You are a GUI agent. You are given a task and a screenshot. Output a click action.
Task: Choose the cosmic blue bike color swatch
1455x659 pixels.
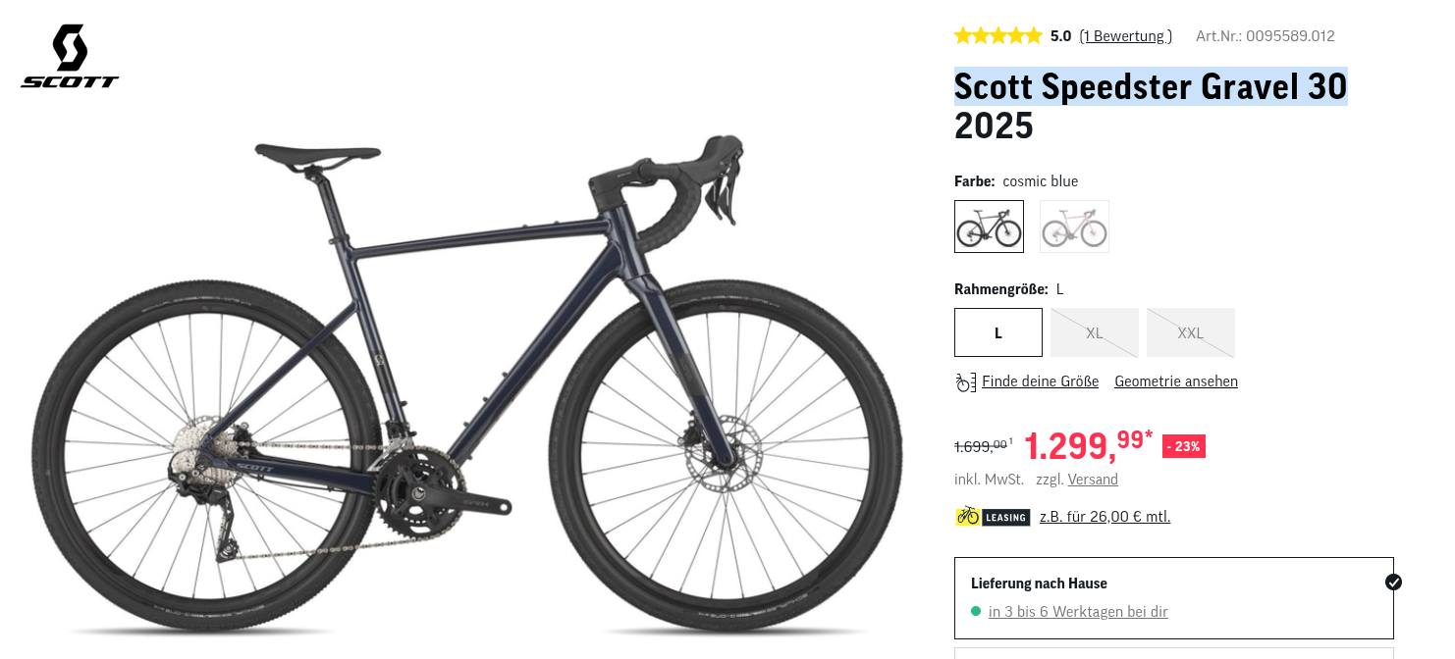coord(989,227)
